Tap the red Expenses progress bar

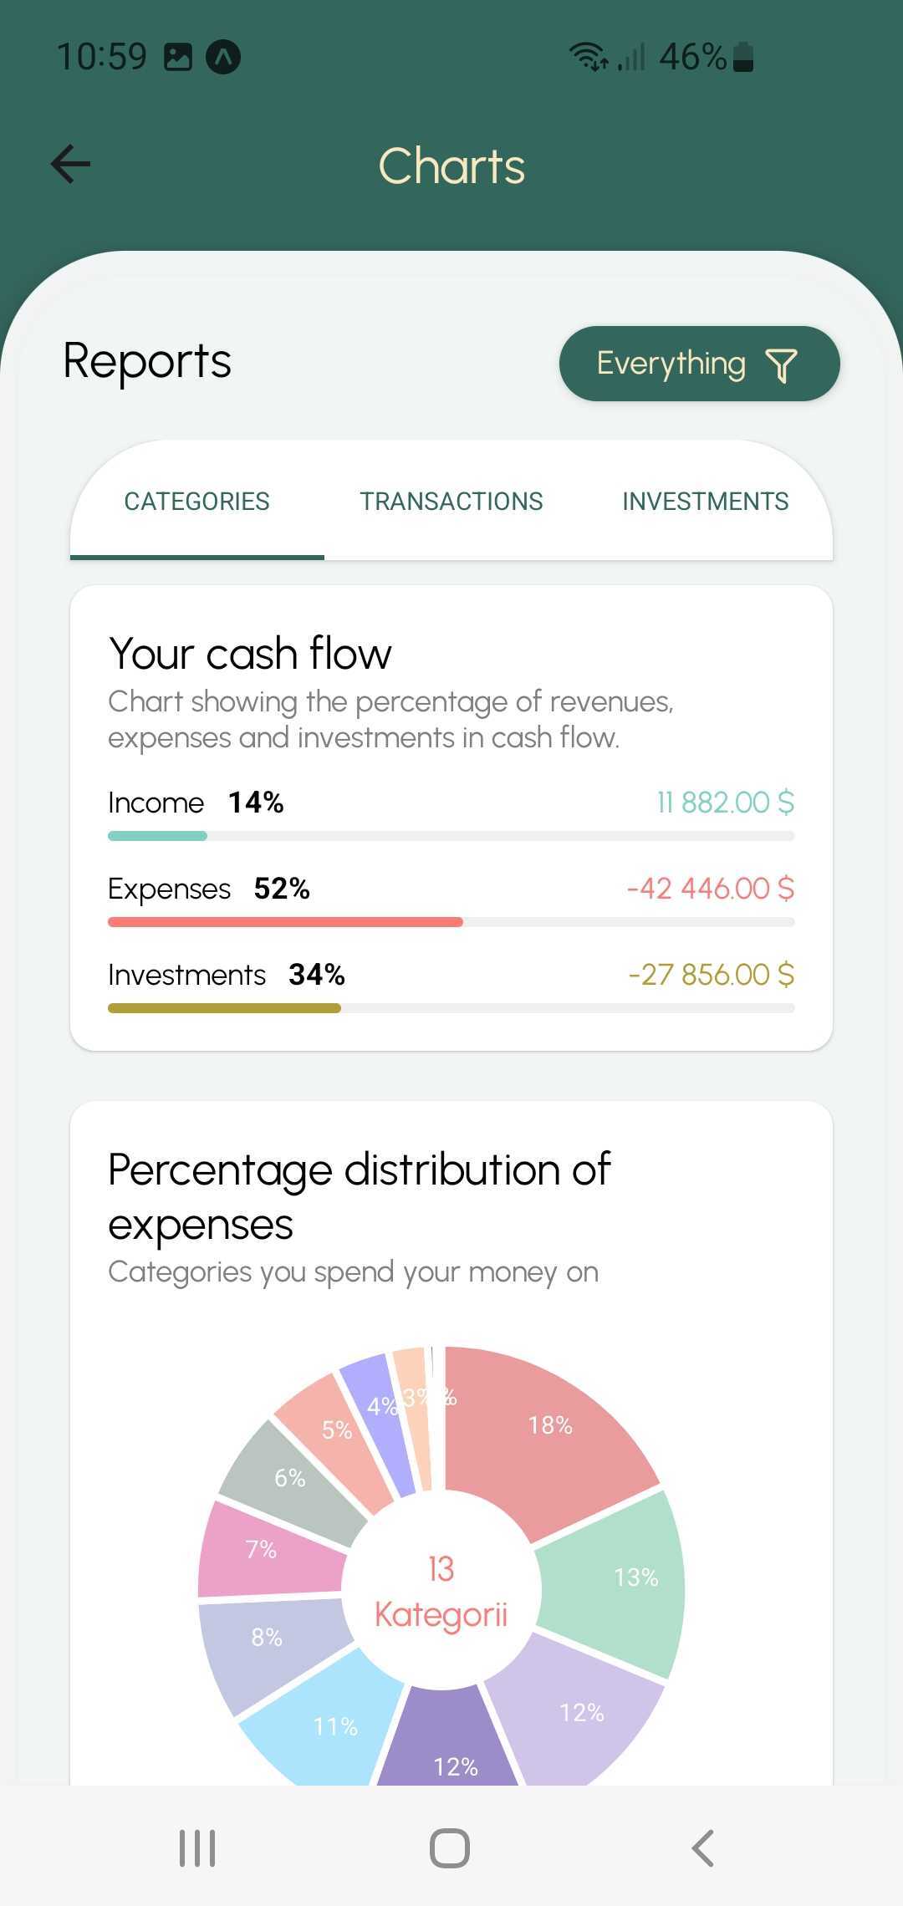coord(285,922)
